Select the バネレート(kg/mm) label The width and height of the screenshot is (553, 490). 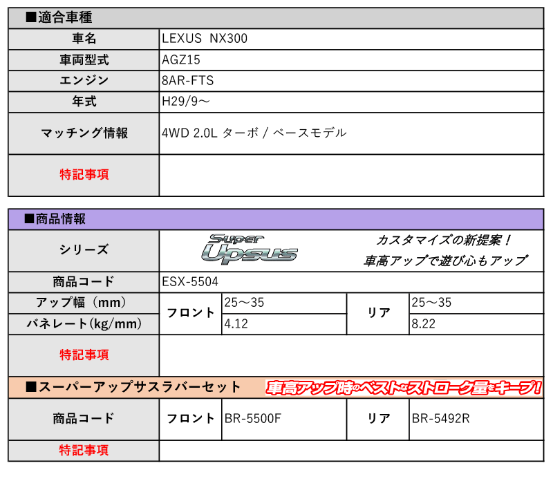[84, 324]
